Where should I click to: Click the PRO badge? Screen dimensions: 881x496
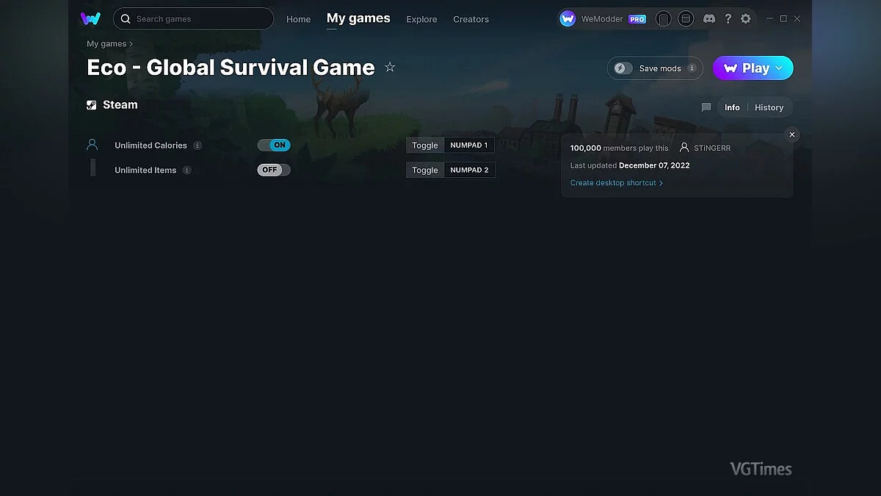[x=637, y=19]
